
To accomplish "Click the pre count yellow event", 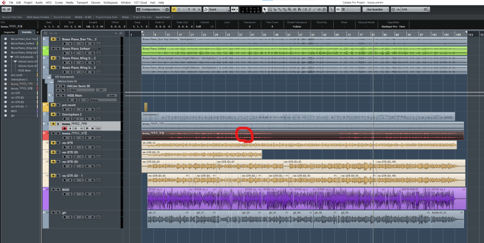I will point(145,107).
